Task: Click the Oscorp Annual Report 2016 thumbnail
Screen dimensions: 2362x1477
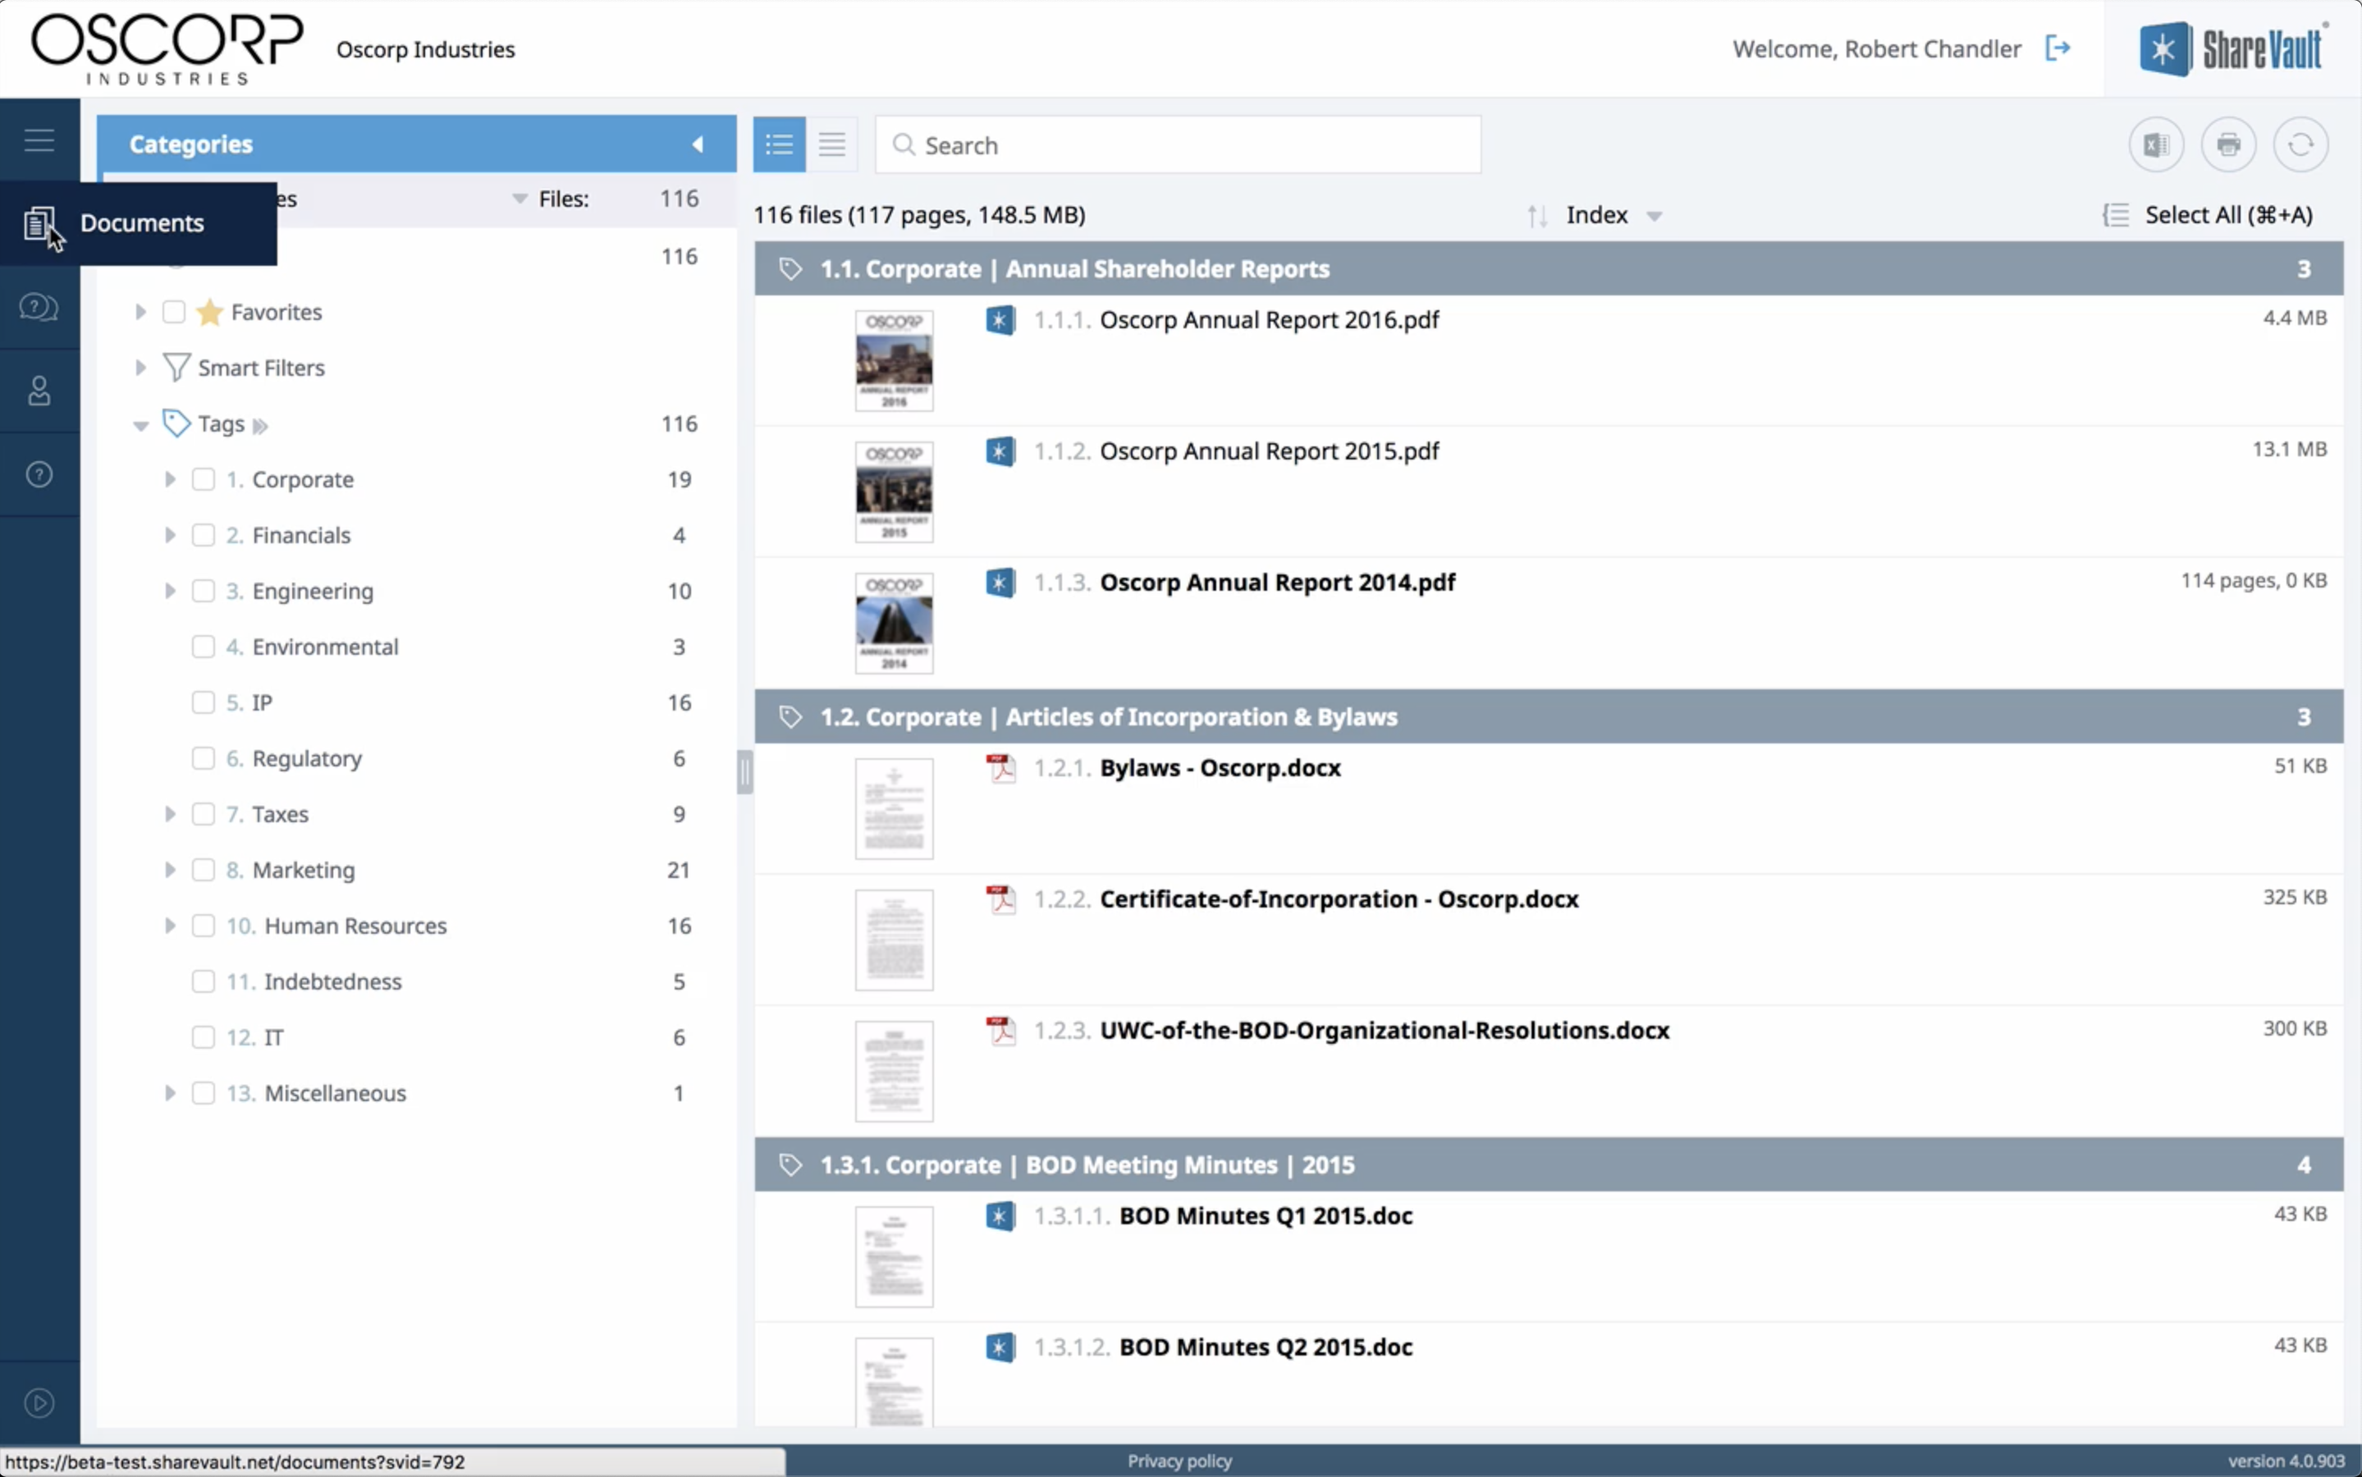Action: pos(894,360)
